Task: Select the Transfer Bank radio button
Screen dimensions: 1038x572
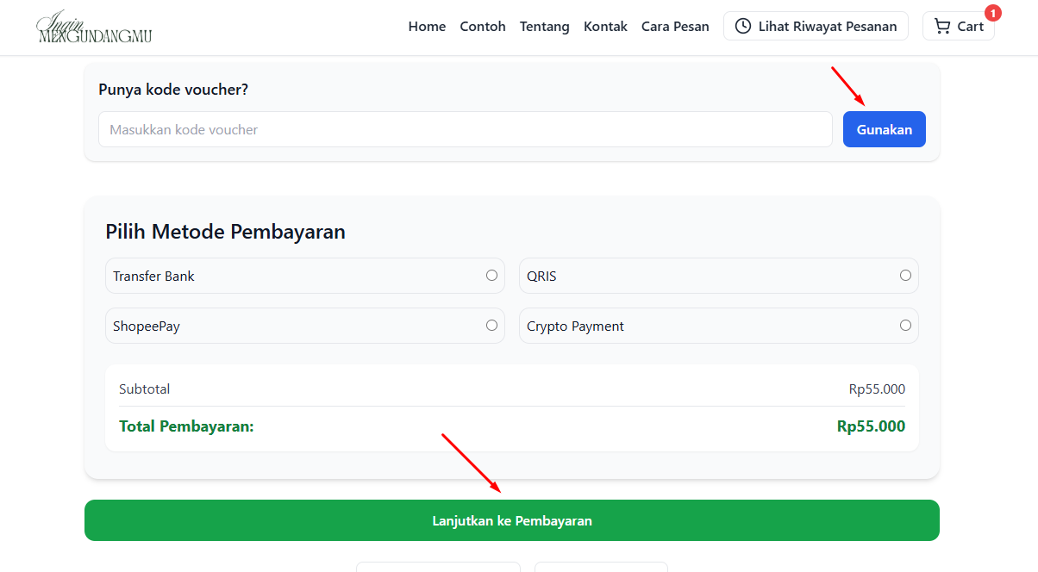Action: 491,276
